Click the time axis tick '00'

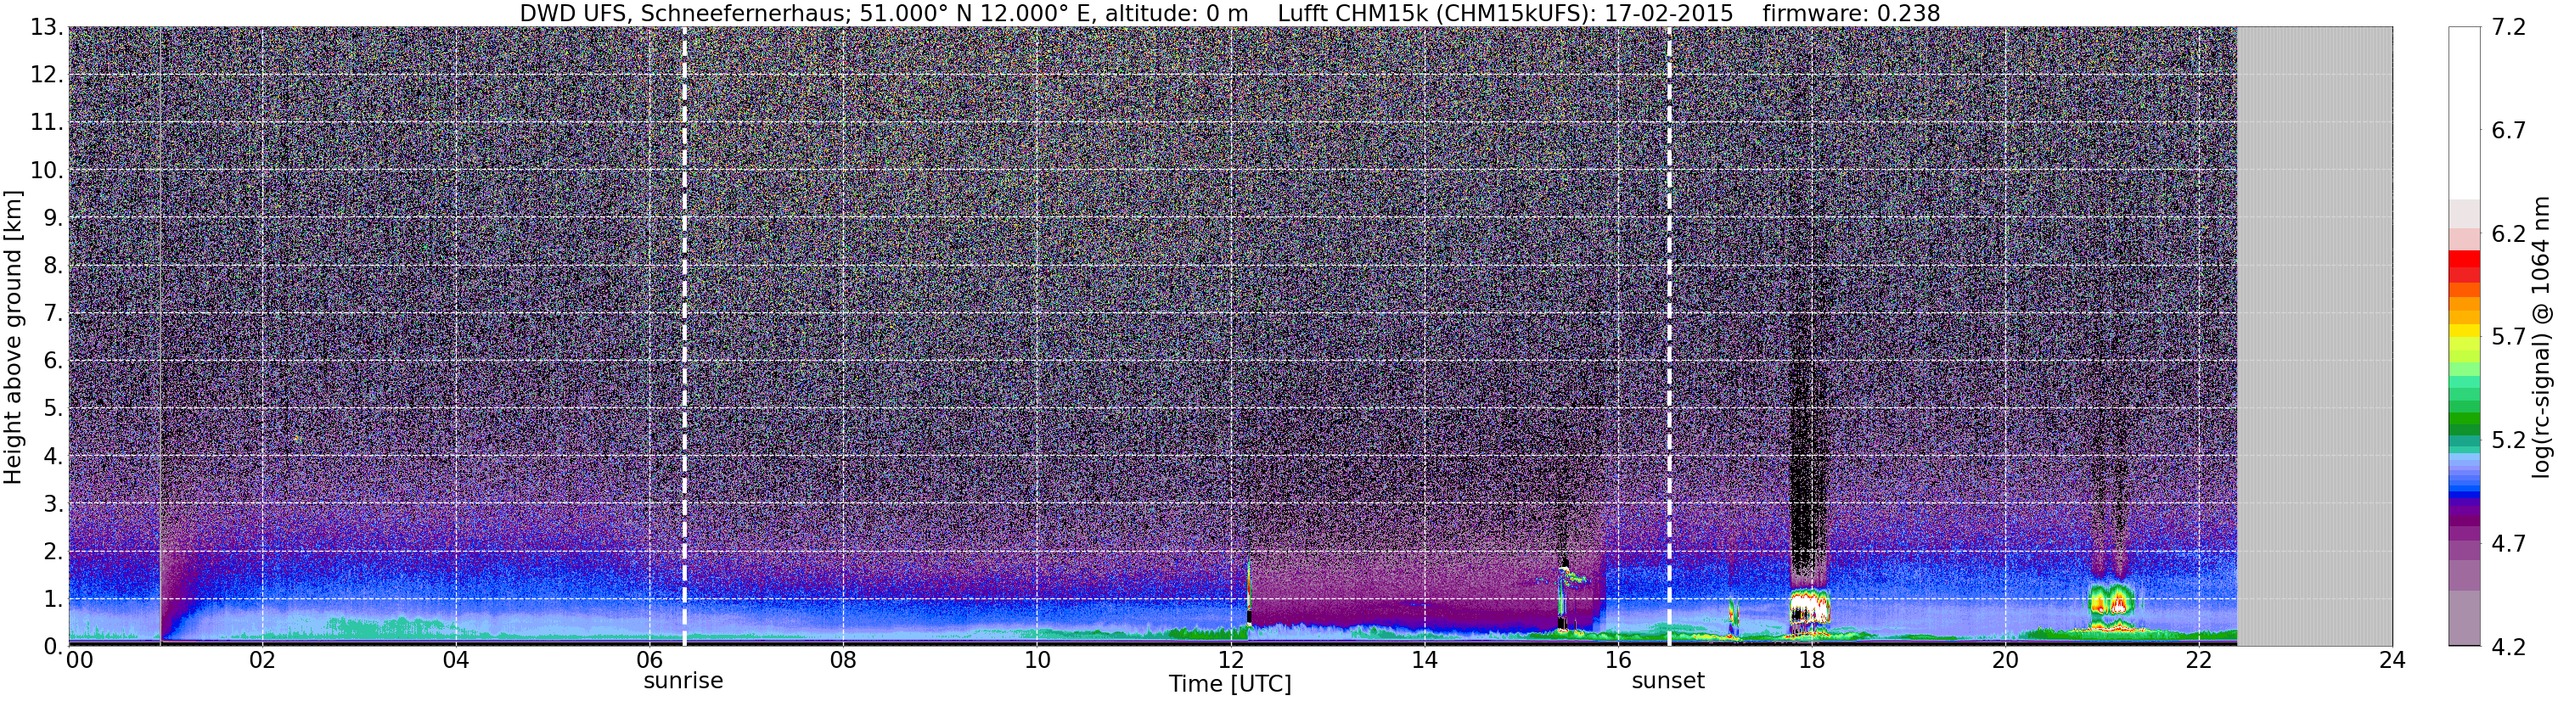[80, 660]
